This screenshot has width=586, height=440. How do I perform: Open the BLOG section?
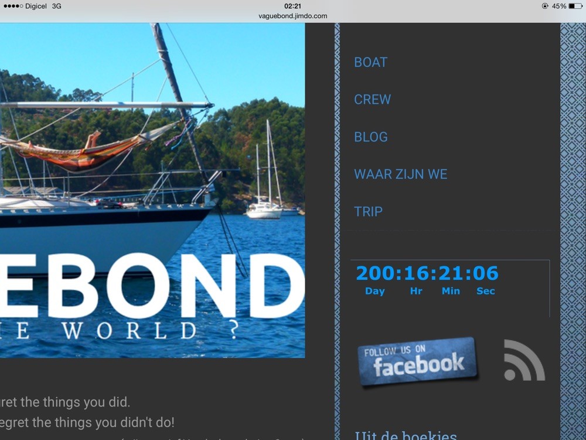(371, 137)
